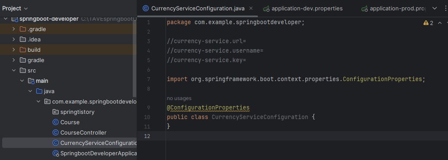Select the java folder icon

pos(39,91)
